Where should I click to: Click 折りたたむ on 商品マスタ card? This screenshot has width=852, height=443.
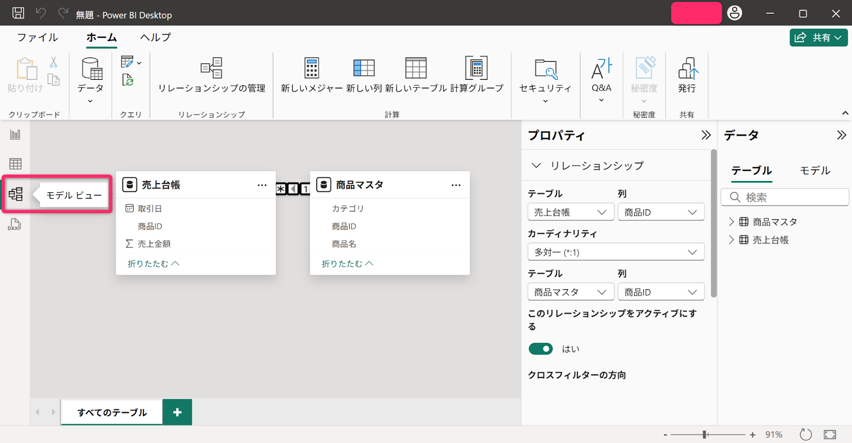click(347, 264)
